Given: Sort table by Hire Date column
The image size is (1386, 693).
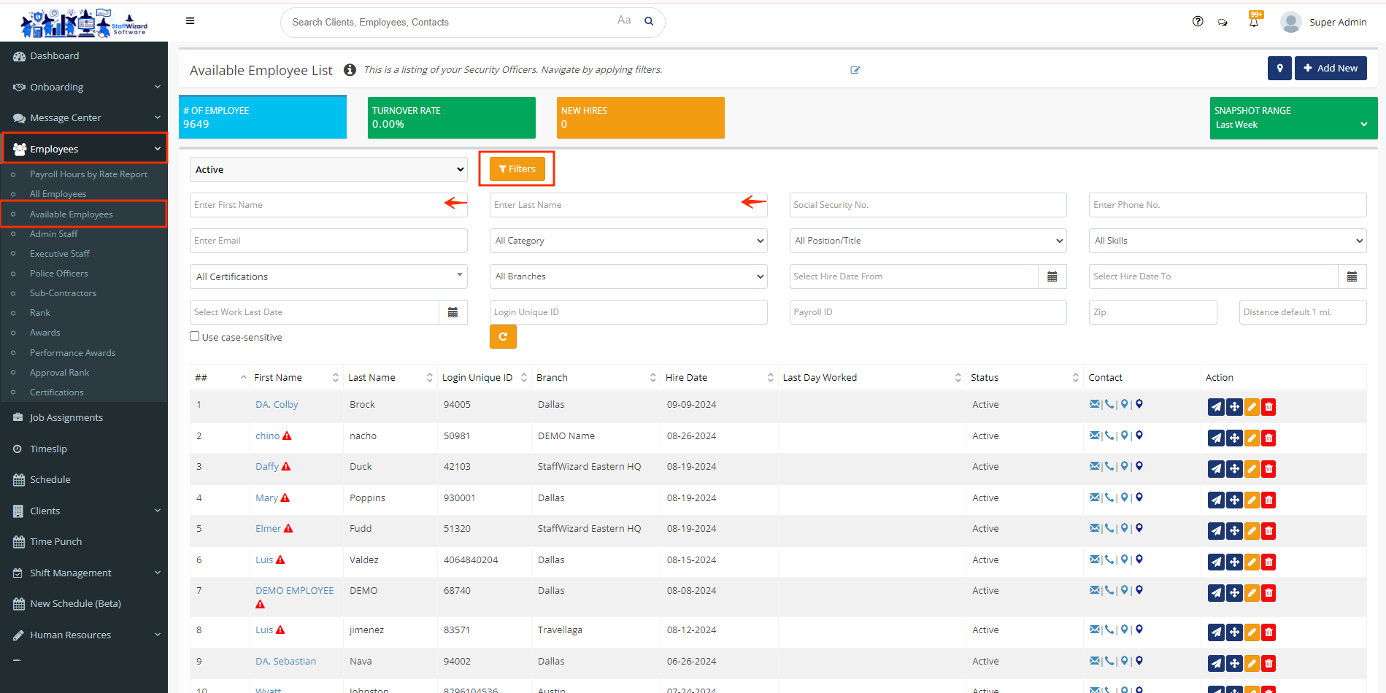Looking at the screenshot, I should (x=719, y=377).
